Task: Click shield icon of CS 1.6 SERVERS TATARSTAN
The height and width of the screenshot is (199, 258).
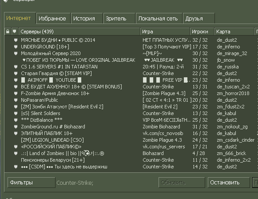Action: coord(16,67)
